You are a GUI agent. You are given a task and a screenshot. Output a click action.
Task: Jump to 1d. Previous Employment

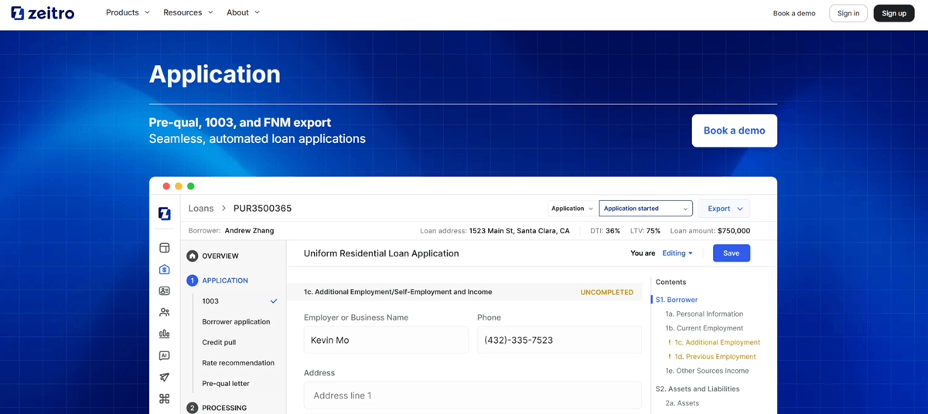[x=715, y=357]
